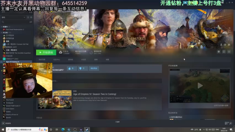
Task: Select The Forest in library list
Action: tap(10, 100)
